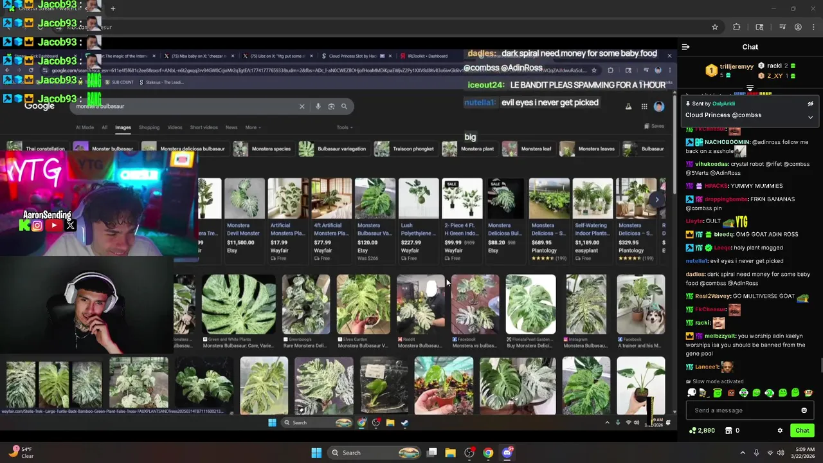Open 'A trainer and his M...' image result
The width and height of the screenshot is (823, 463).
pos(640,312)
